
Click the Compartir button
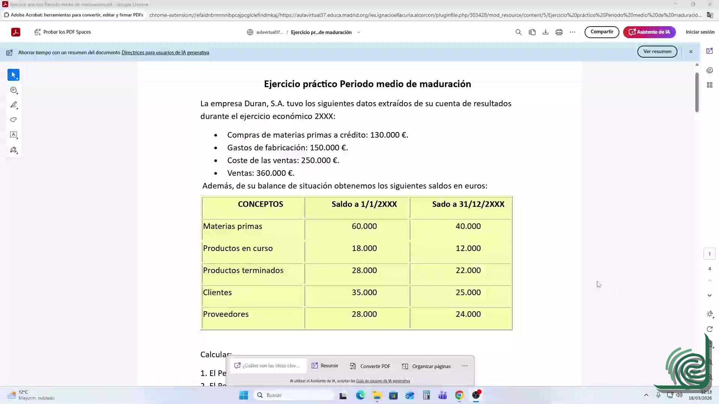tap(601, 32)
